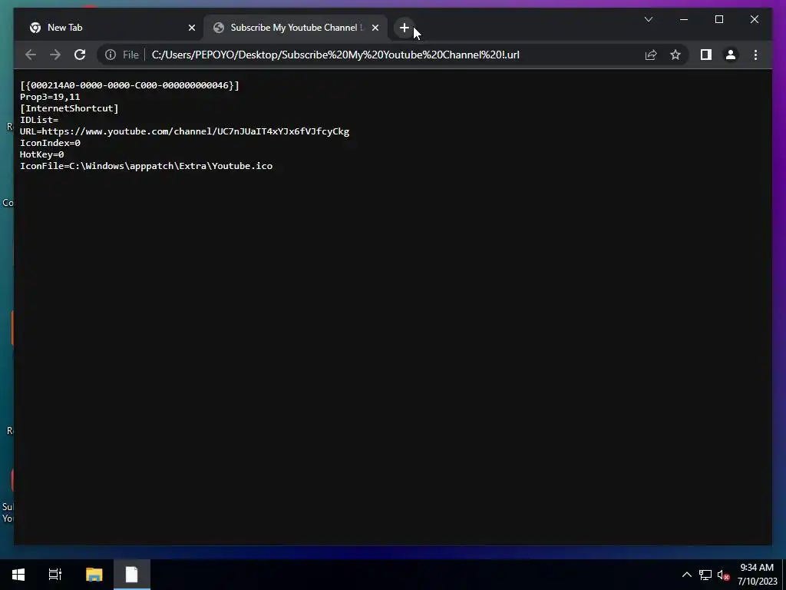
Task: Open the browser side panel
Action: click(706, 55)
